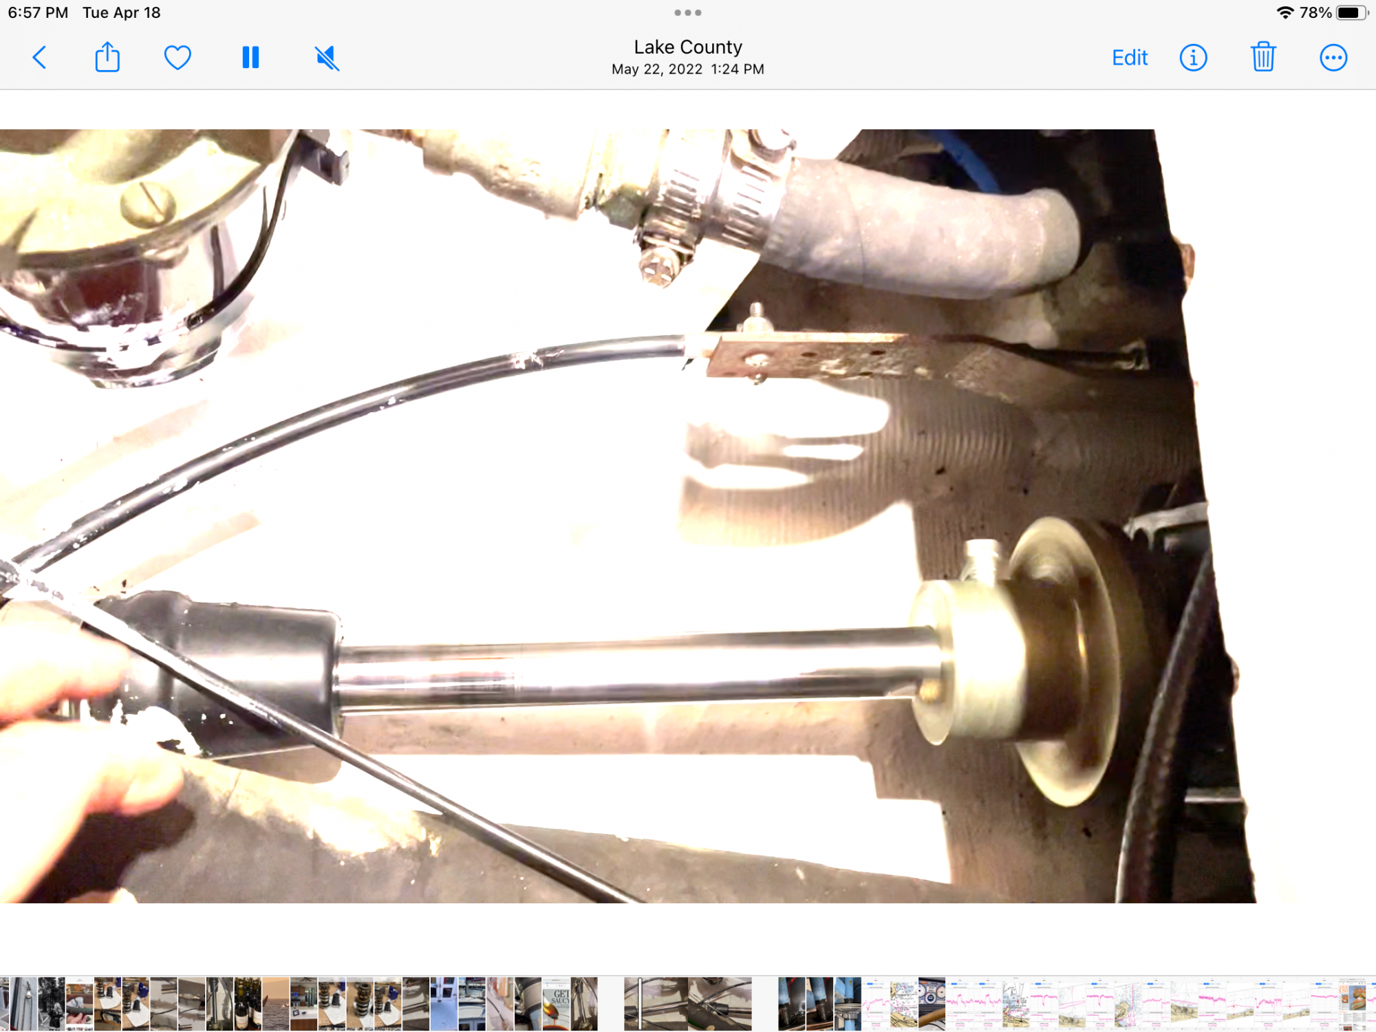This screenshot has height=1032, width=1376.
Task: Select the video frame scrubber in the filmstrip
Action: pos(640,1004)
